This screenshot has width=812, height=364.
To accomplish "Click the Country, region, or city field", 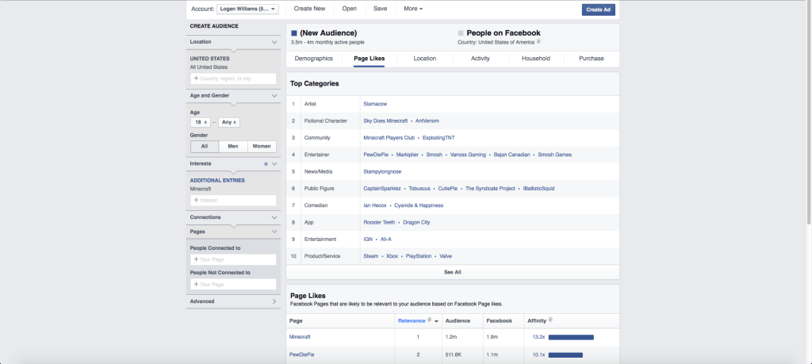I will click(234, 79).
